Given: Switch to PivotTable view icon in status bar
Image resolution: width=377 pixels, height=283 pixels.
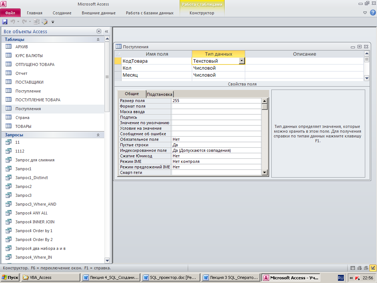Looking at the screenshot, I should coord(359,268).
